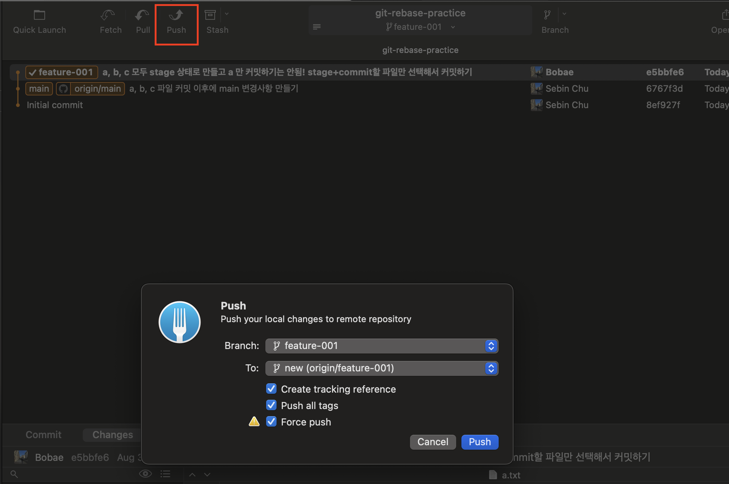Switch to the Changes tab
This screenshot has height=484, width=729.
113,435
